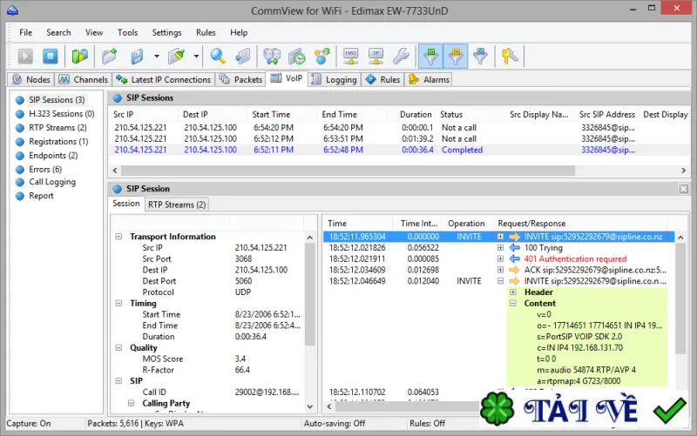
Task: Click the Open folder toolbar icon
Action: click(x=110, y=57)
